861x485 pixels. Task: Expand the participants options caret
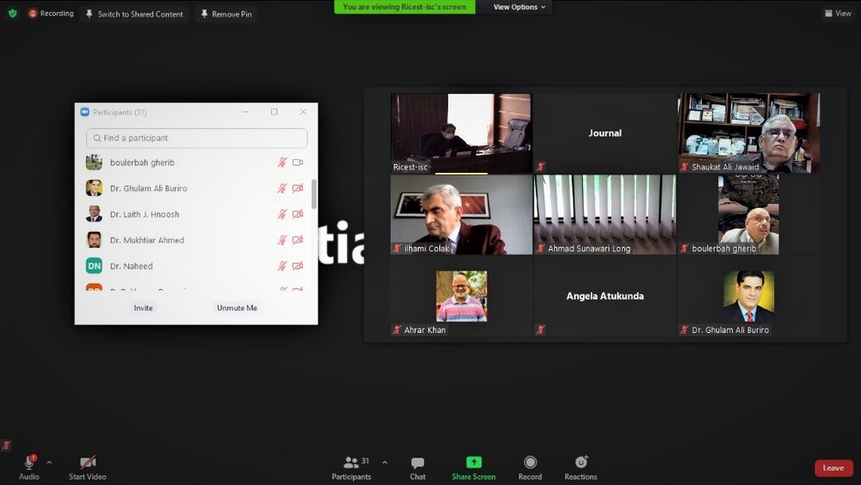point(385,463)
